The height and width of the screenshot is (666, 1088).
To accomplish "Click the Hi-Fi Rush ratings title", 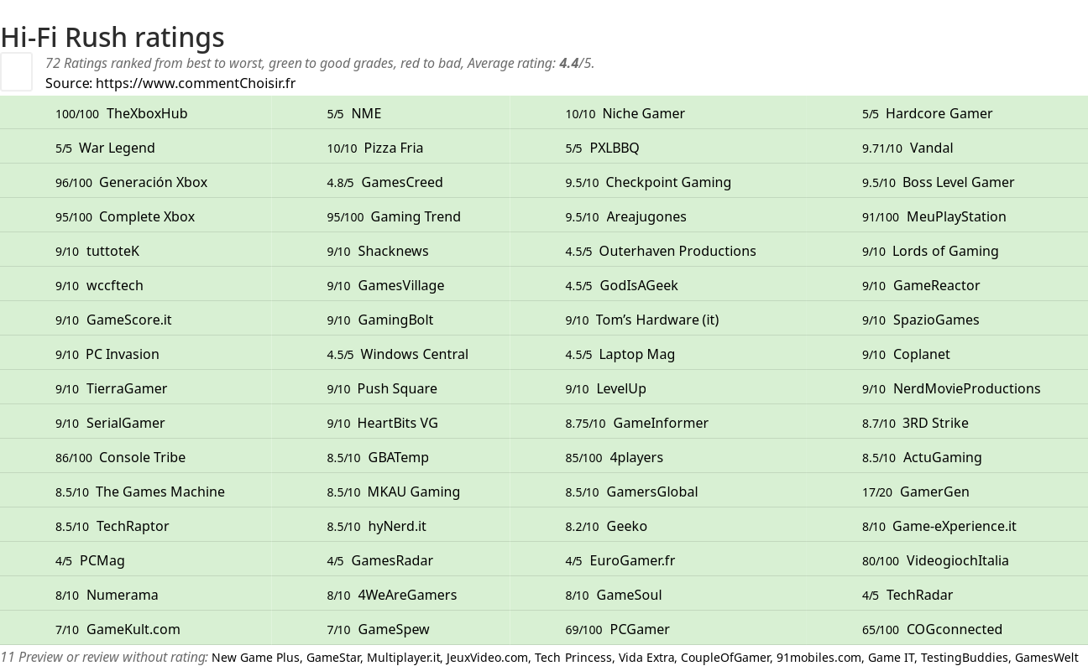I will [x=112, y=37].
